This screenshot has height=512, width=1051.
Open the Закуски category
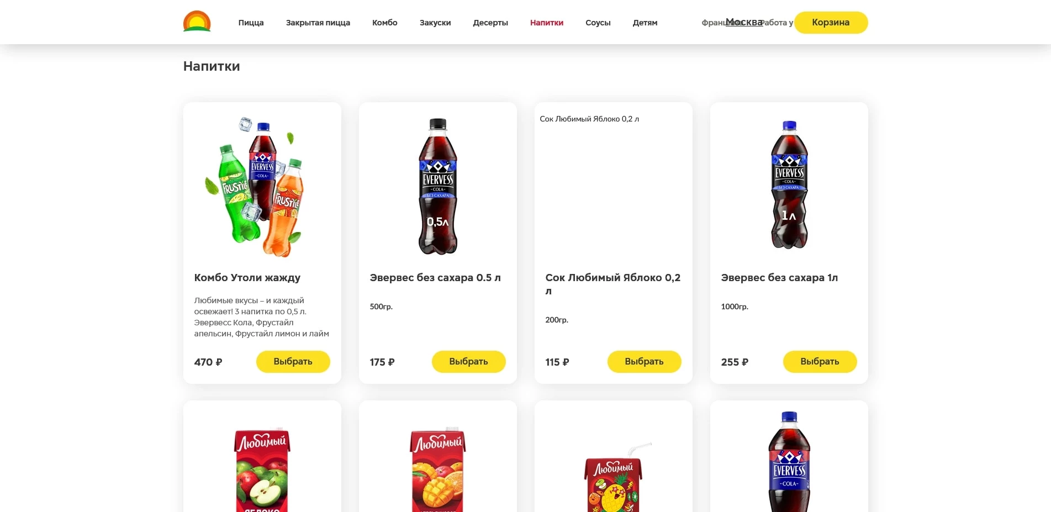[435, 23]
